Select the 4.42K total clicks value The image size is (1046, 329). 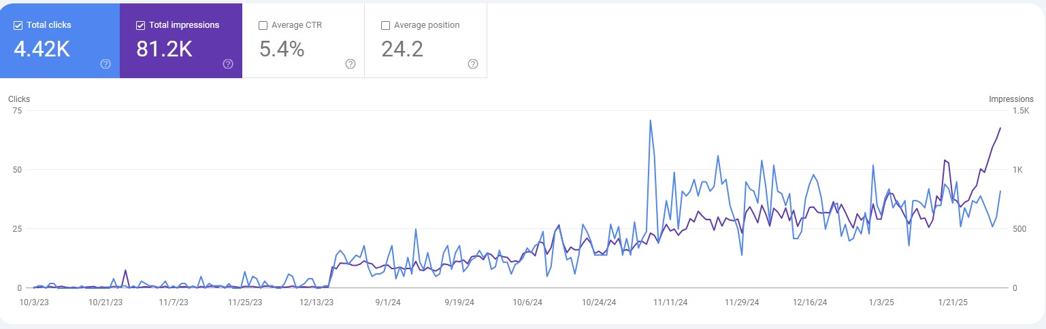coord(42,49)
